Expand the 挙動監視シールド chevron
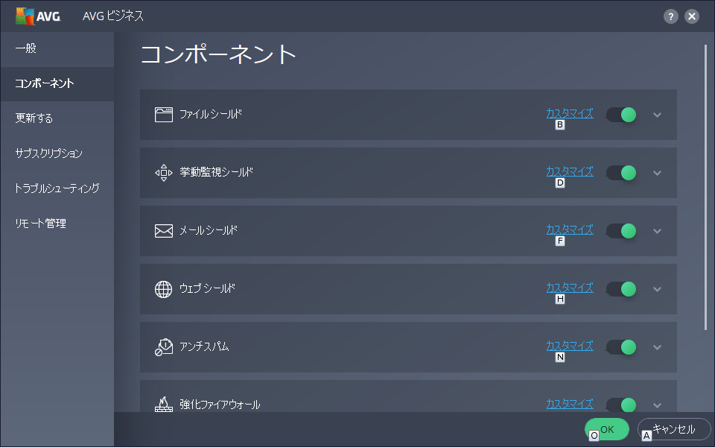This screenshot has width=715, height=447. [x=657, y=173]
